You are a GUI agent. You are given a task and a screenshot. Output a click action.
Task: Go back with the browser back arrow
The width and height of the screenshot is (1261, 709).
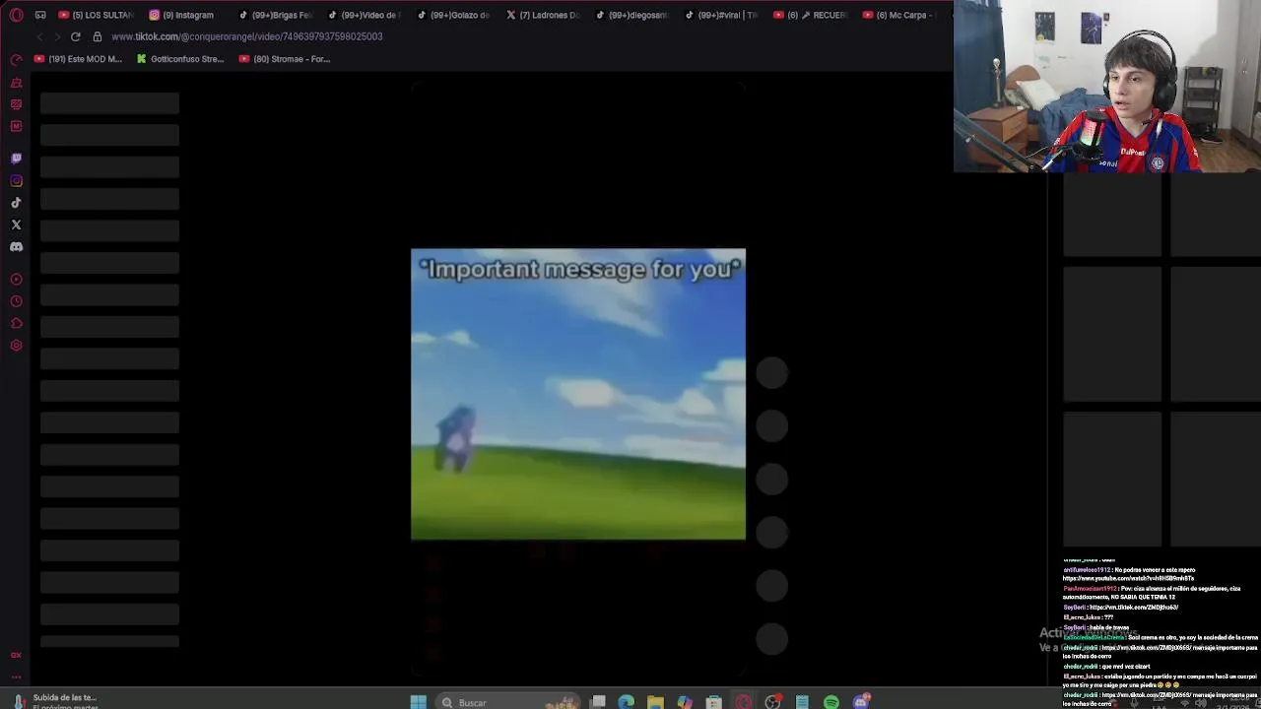coord(39,36)
